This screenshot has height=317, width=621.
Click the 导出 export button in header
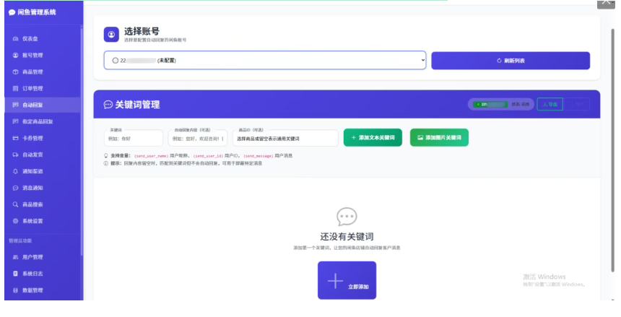click(x=550, y=104)
